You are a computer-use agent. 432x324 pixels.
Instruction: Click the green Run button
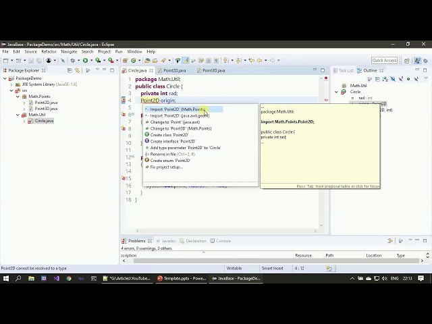click(86, 60)
